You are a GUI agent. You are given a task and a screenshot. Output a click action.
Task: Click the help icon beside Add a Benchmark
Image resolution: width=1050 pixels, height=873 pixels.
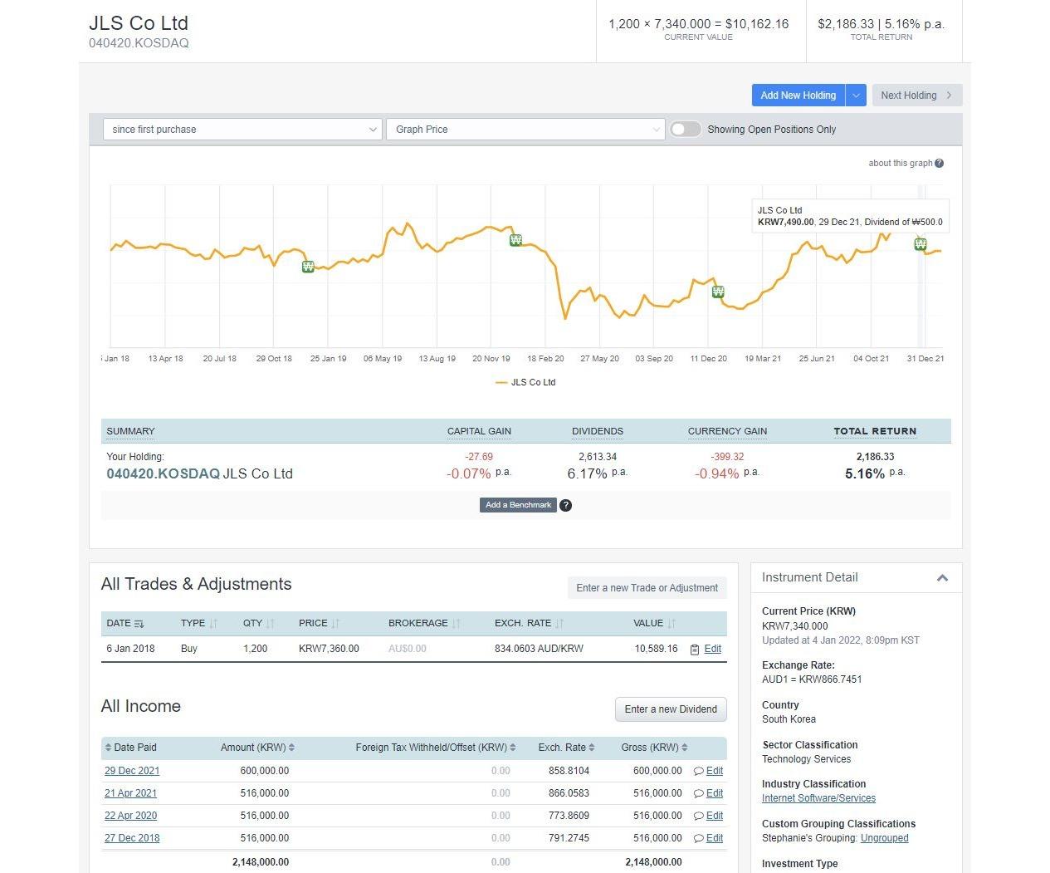(566, 505)
